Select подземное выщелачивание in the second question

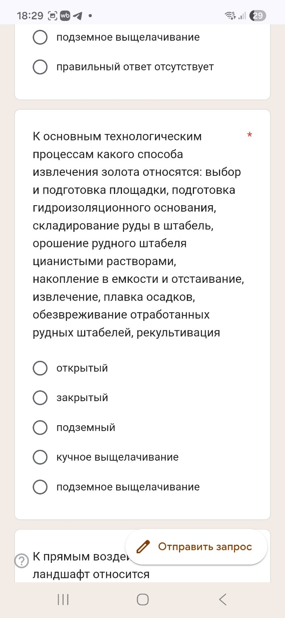(x=40, y=487)
